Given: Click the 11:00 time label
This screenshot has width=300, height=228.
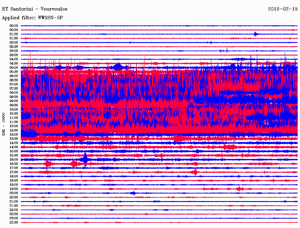Looking at the screenshot, I should (x=14, y=118).
